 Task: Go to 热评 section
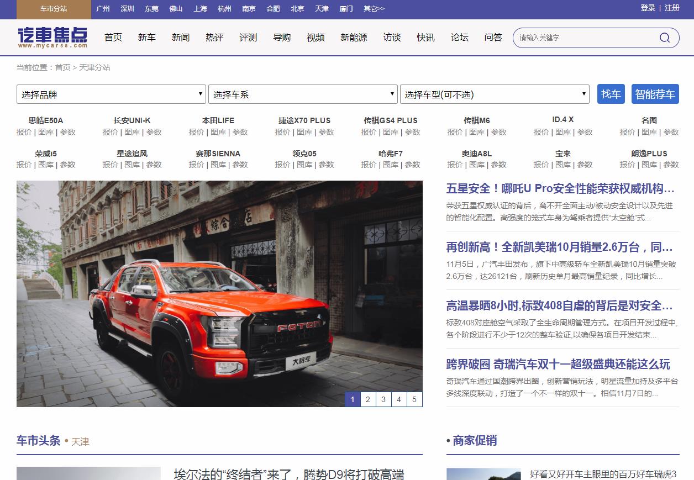click(x=214, y=38)
